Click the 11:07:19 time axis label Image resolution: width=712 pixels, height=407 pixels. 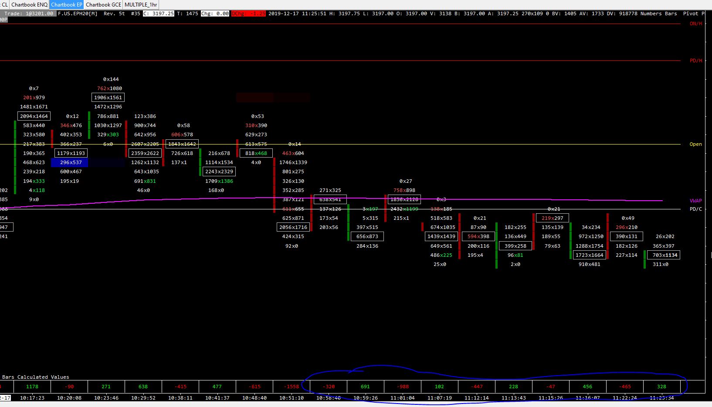[x=440, y=398]
